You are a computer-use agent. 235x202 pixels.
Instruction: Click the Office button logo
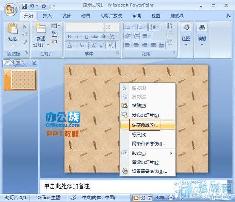pyautogui.click(x=11, y=10)
